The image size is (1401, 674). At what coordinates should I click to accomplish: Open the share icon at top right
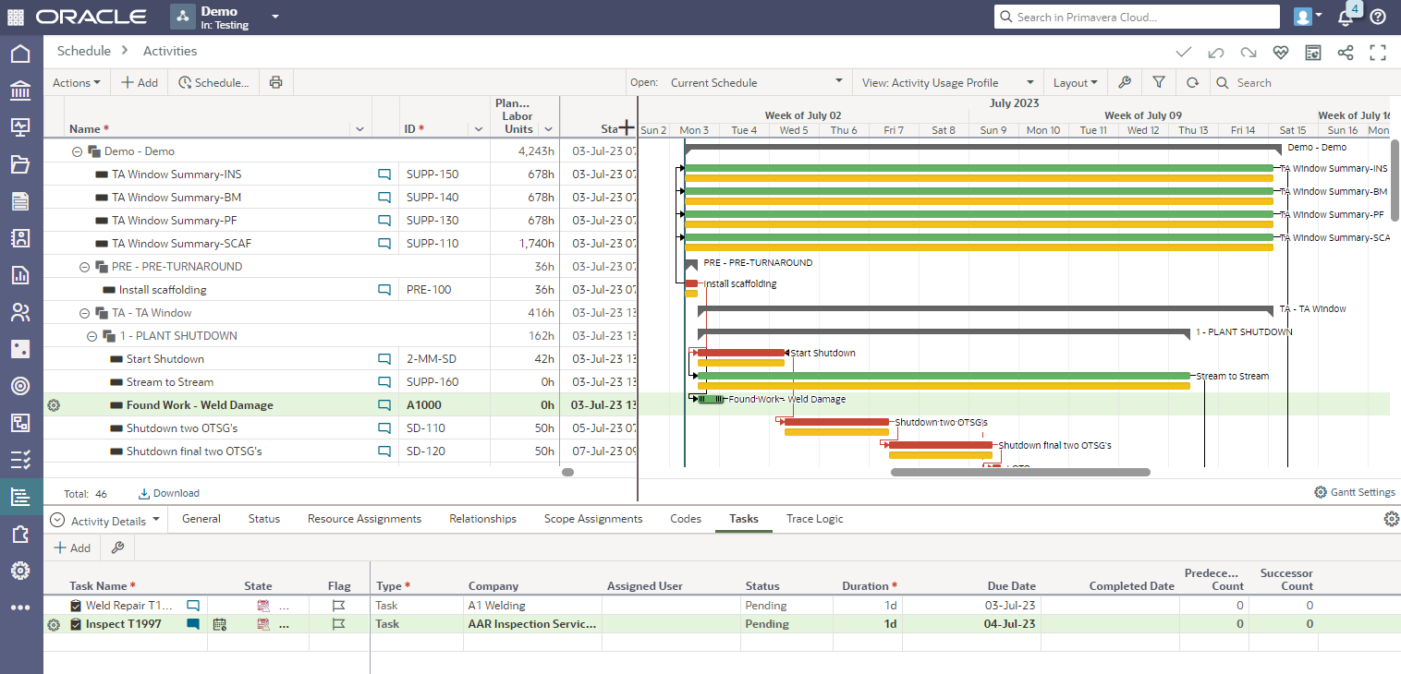[1346, 53]
